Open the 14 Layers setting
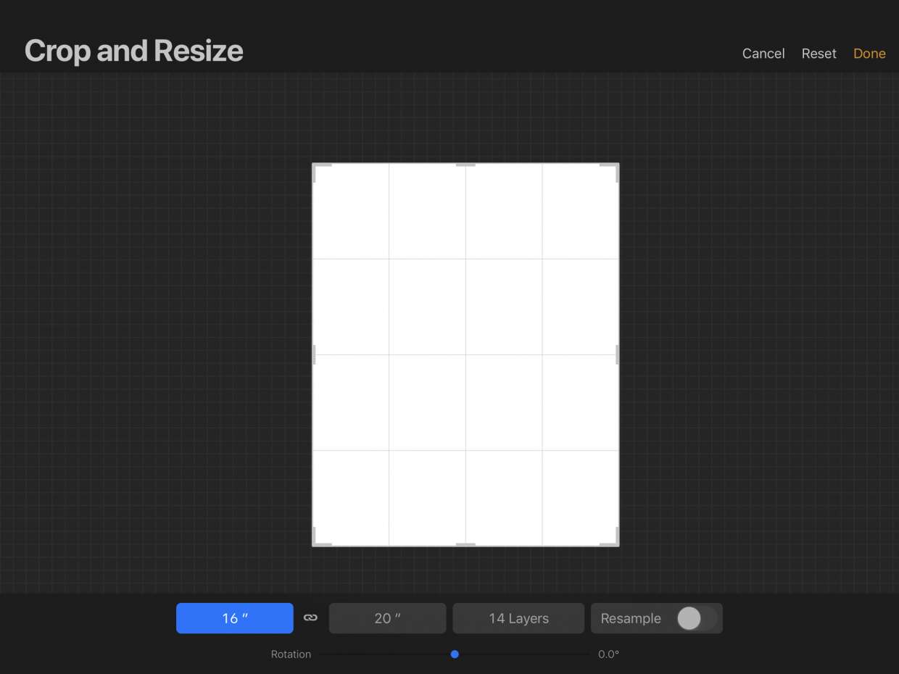This screenshot has width=899, height=674. (x=518, y=617)
